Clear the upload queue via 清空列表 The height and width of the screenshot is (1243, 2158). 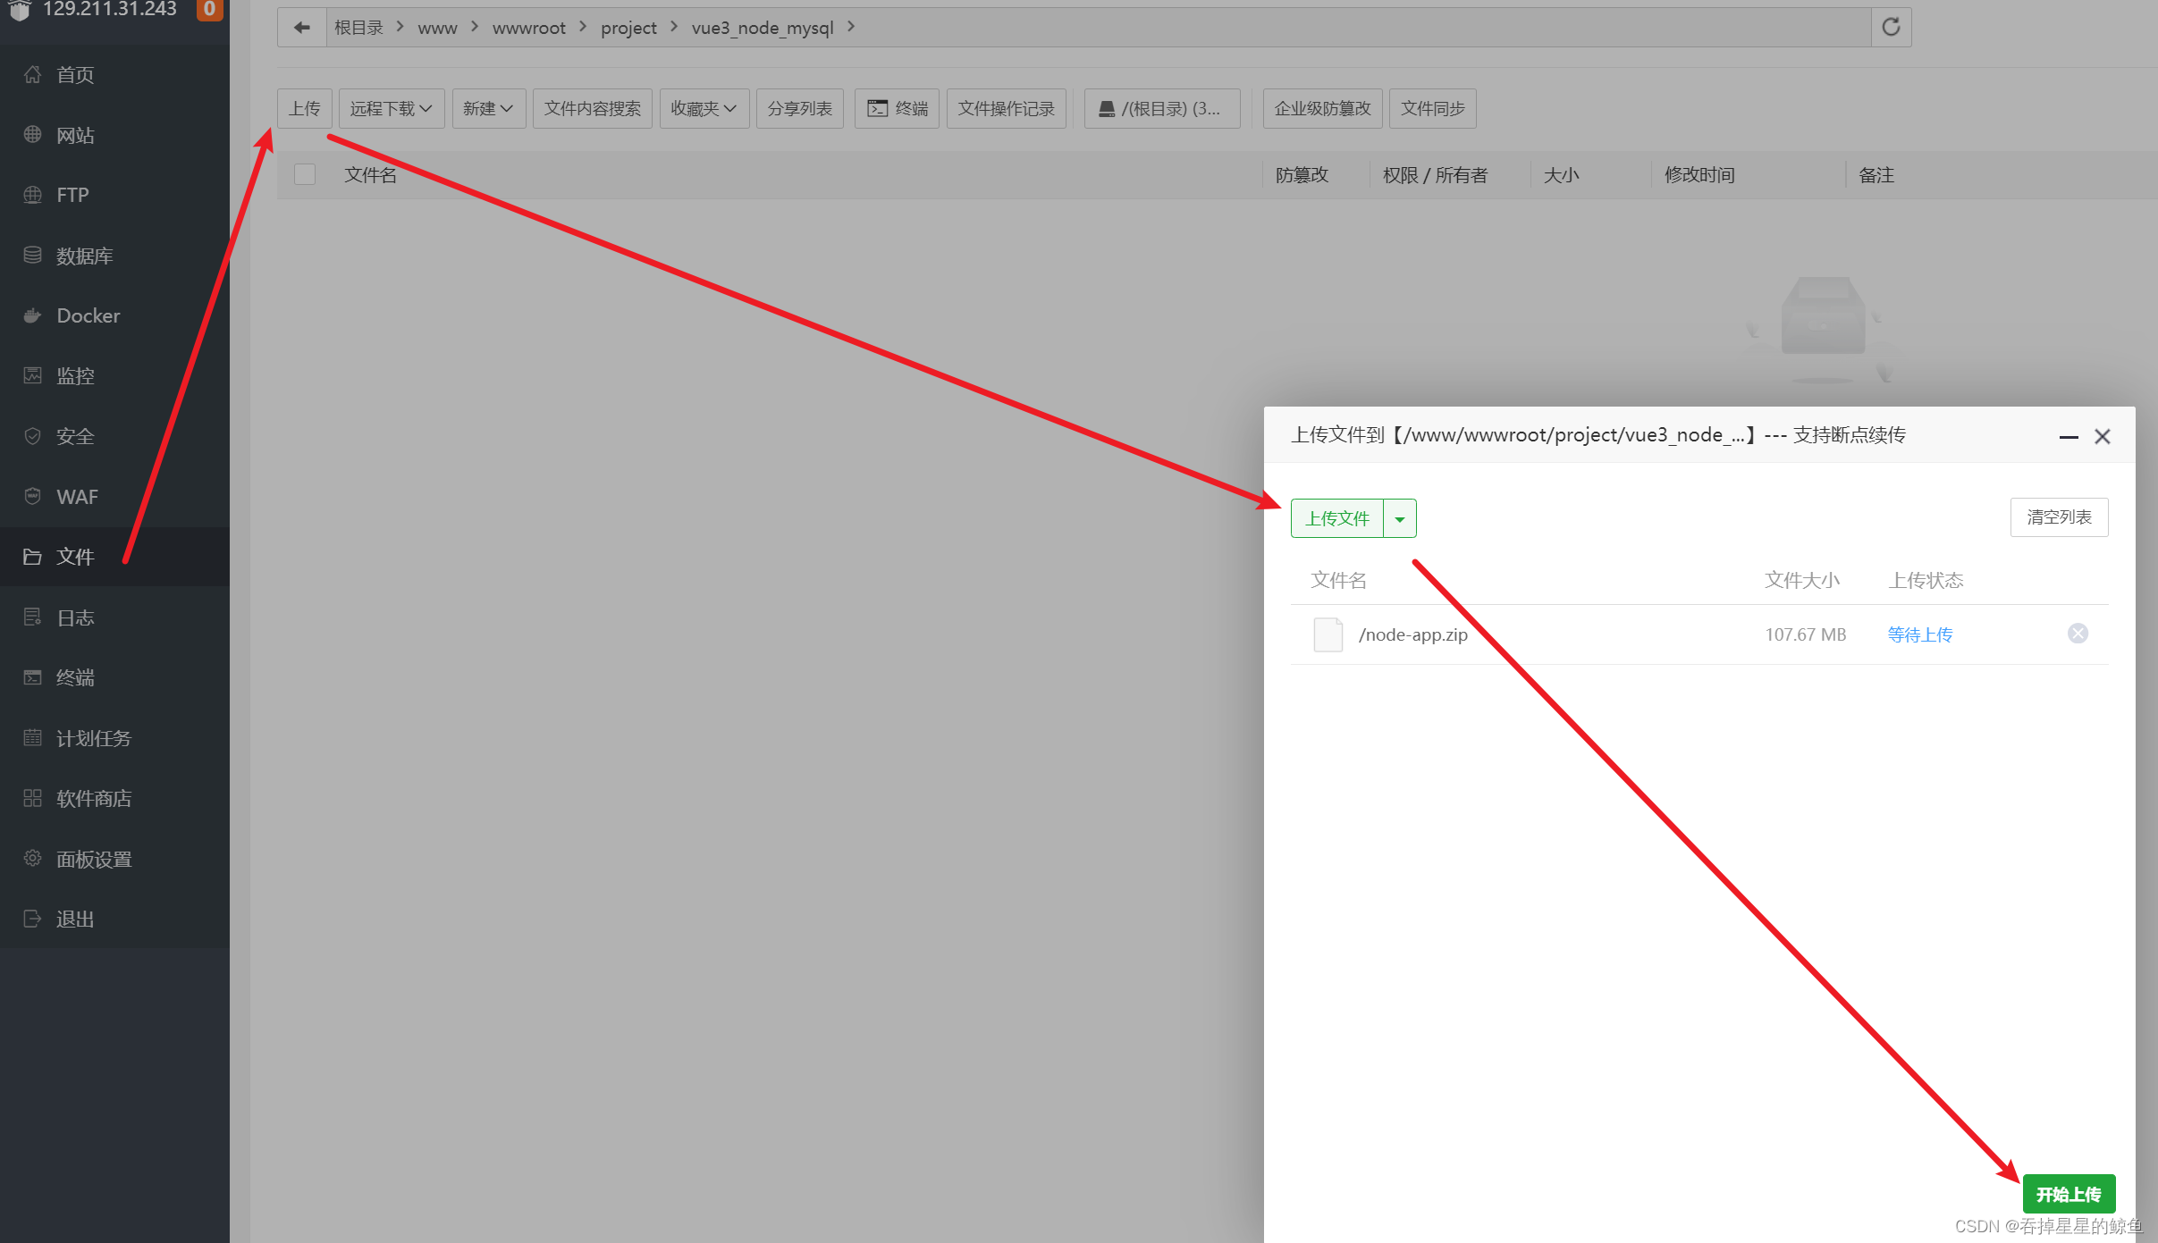click(2058, 517)
